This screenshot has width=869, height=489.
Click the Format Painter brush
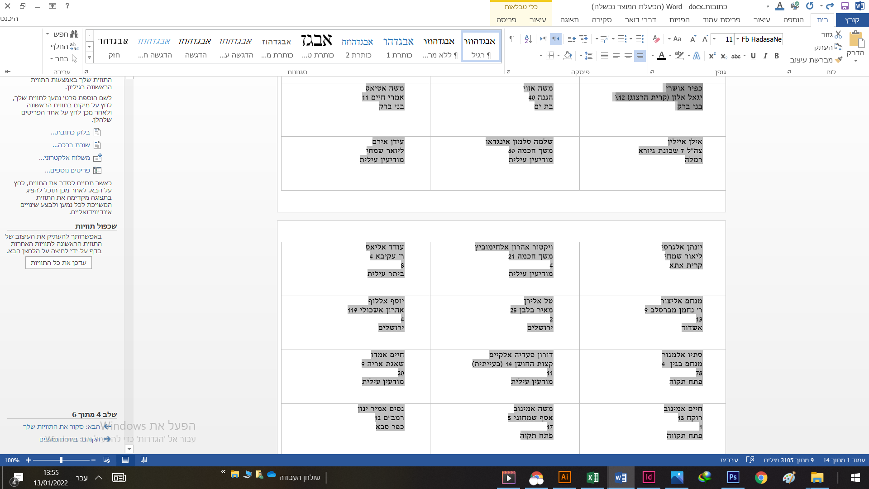tap(839, 60)
